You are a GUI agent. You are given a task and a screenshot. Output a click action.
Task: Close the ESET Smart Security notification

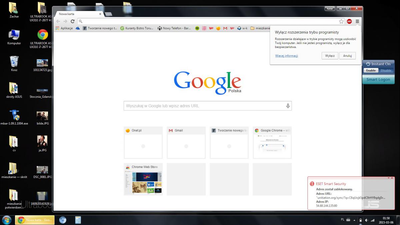(393, 178)
